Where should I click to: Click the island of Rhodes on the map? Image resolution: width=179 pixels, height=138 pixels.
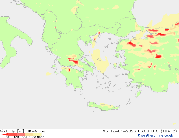(138, 94)
